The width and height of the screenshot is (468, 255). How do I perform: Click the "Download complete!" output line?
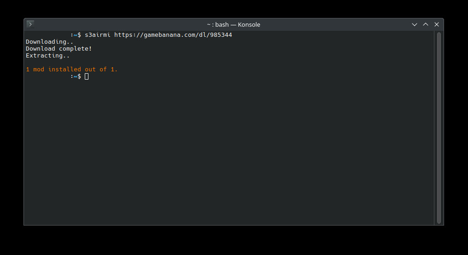click(58, 49)
